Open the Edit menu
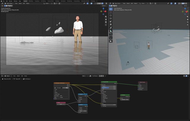Image resolution: width=190 pixels, height=121 pixels. [7, 1]
